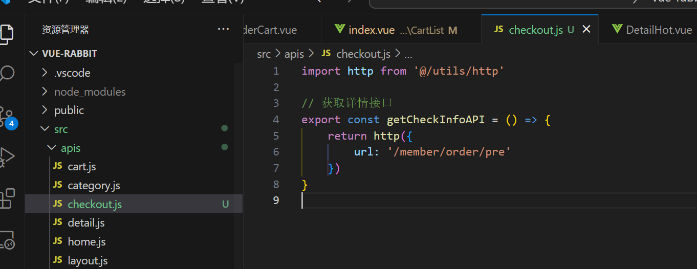Viewport: 697px width, 269px height.
Task: Open the Search view in activity bar
Action: pos(6,74)
